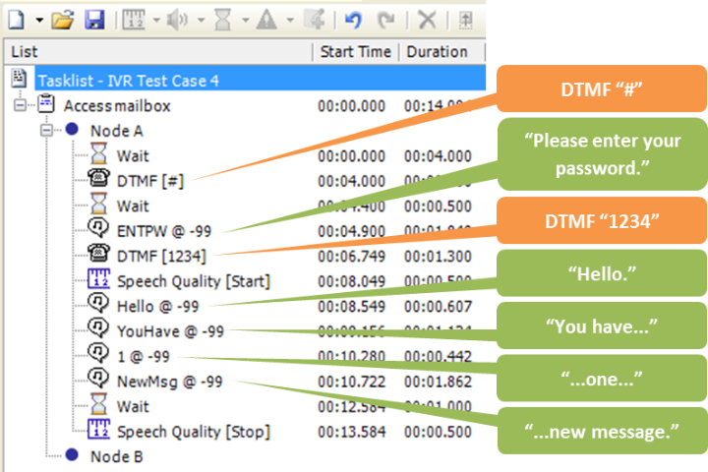Select the Node B tree item
708x472 pixels.
[116, 456]
